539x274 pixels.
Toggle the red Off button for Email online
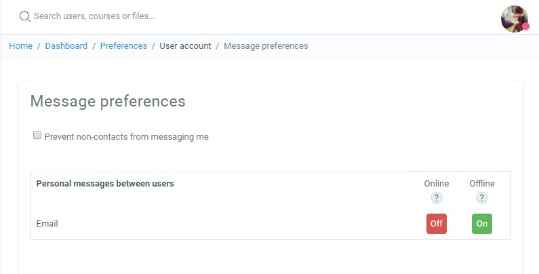coord(437,224)
